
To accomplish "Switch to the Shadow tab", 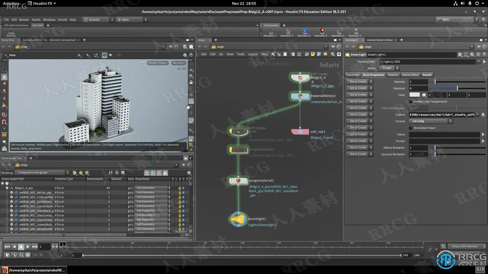I will [x=393, y=75].
